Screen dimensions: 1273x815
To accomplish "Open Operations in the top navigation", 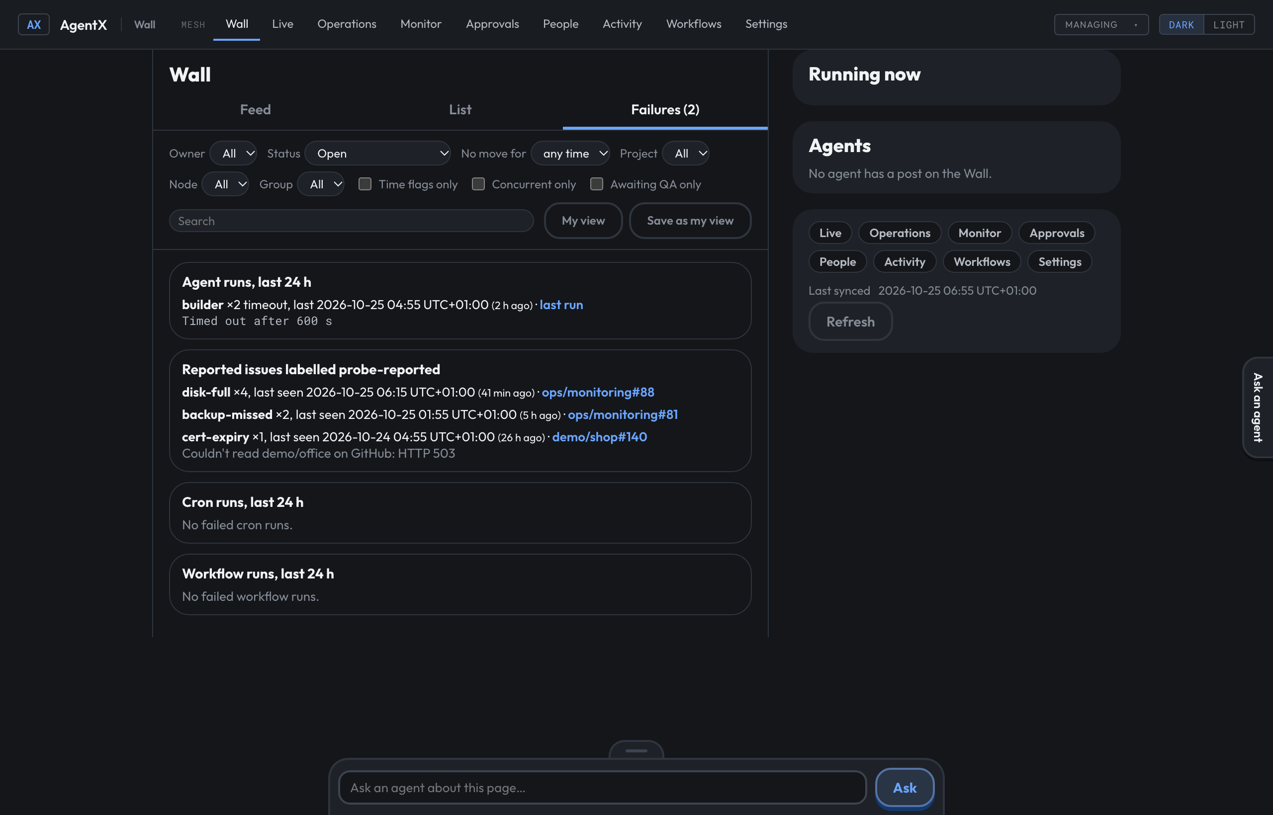I will (x=347, y=24).
